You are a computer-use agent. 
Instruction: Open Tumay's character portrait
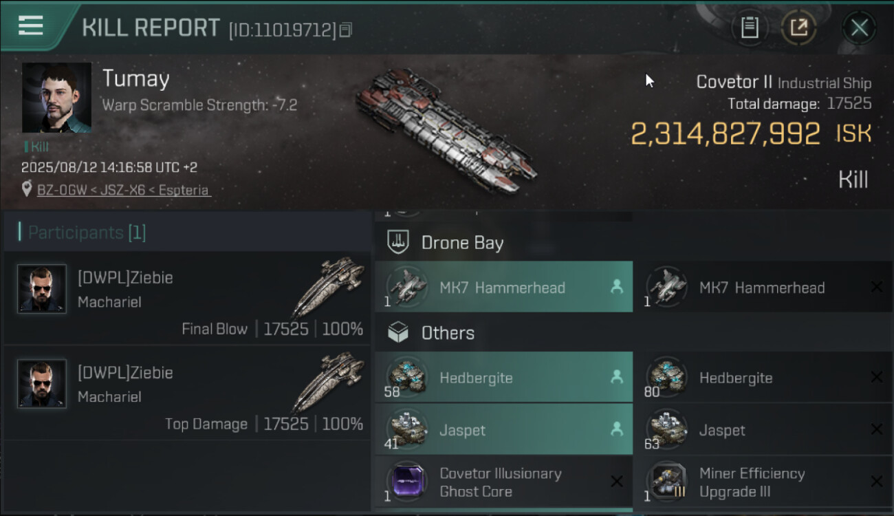56,98
